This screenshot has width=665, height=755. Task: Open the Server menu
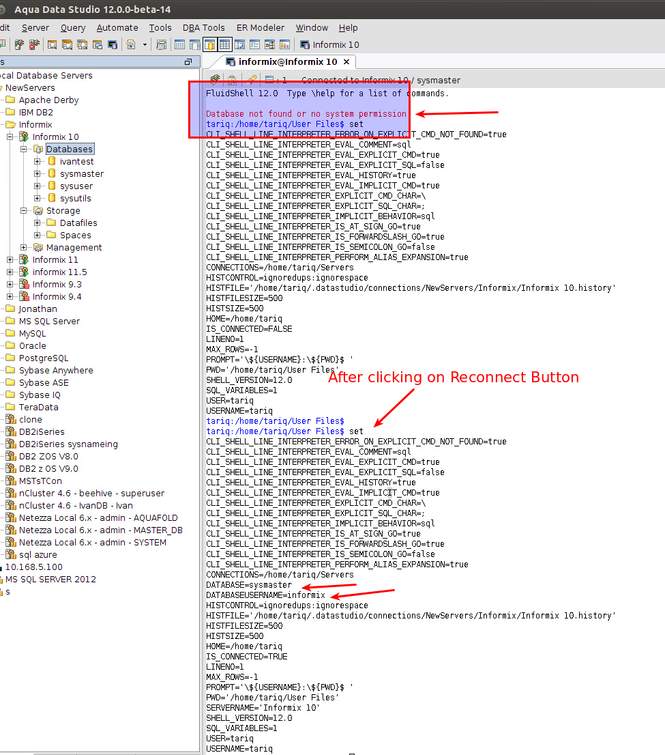click(x=35, y=28)
